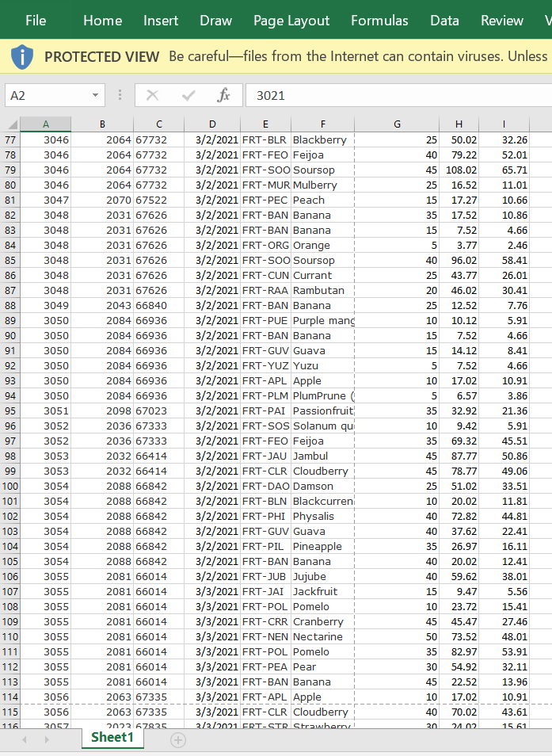The height and width of the screenshot is (756, 552).
Task: Switch to the Home ribbon tab
Action: click(103, 21)
